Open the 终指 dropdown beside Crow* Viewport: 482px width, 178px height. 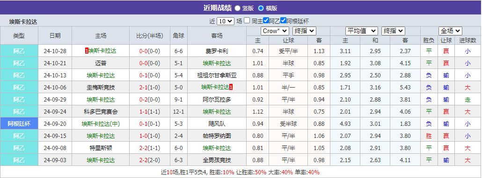click(x=304, y=31)
